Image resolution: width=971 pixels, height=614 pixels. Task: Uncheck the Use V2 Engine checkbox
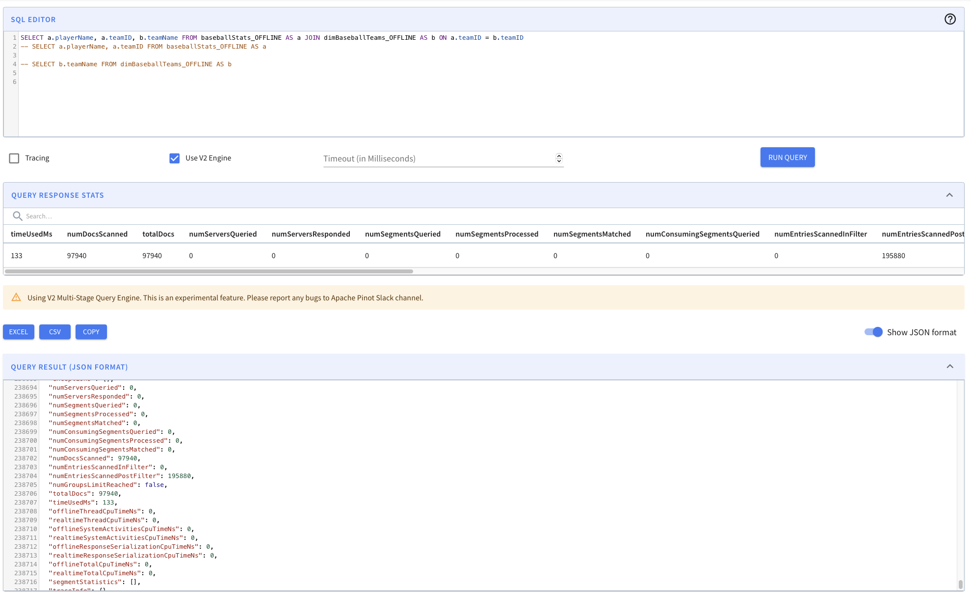(x=174, y=158)
